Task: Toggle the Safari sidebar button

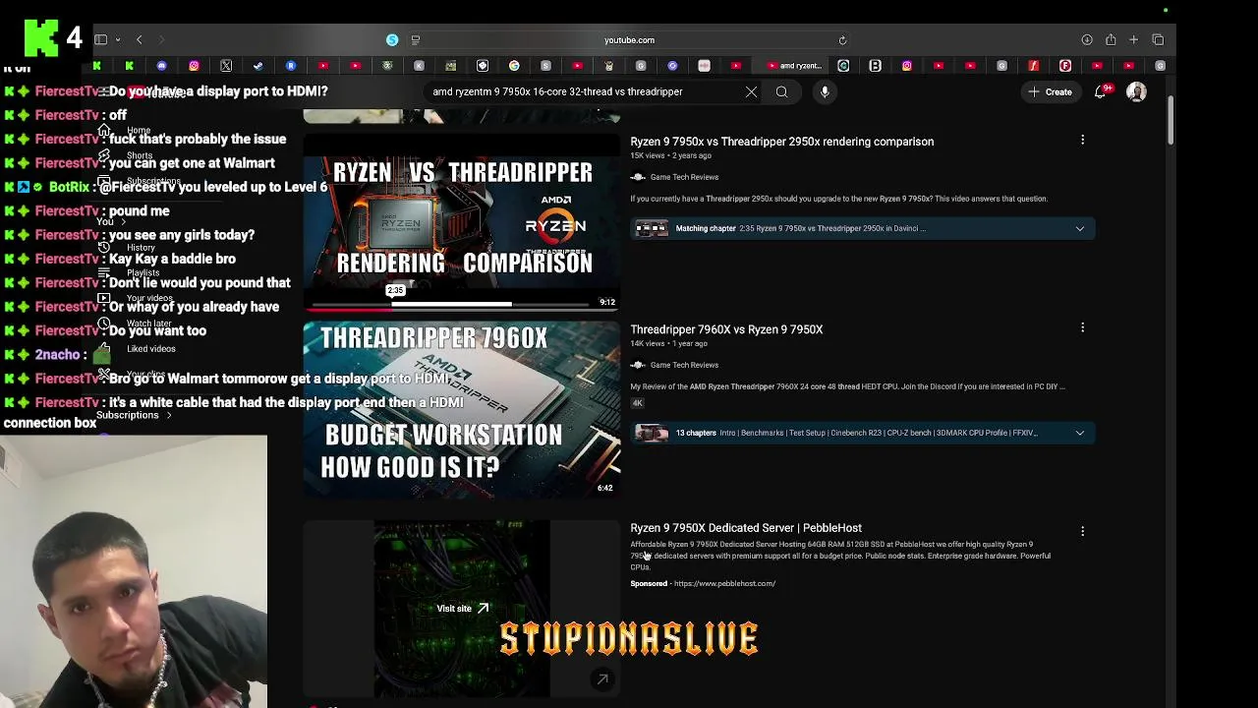Action: [100, 39]
